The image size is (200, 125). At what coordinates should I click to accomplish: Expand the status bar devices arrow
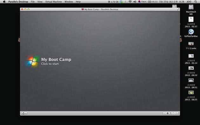pyautogui.click(x=164, y=113)
